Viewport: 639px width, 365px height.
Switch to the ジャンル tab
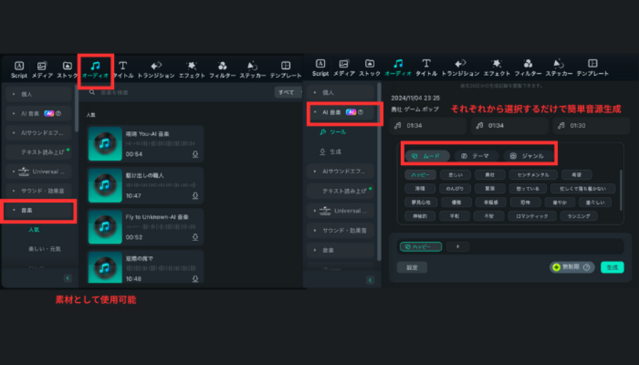[x=527, y=156]
